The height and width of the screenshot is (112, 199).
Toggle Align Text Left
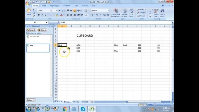click(68, 15)
